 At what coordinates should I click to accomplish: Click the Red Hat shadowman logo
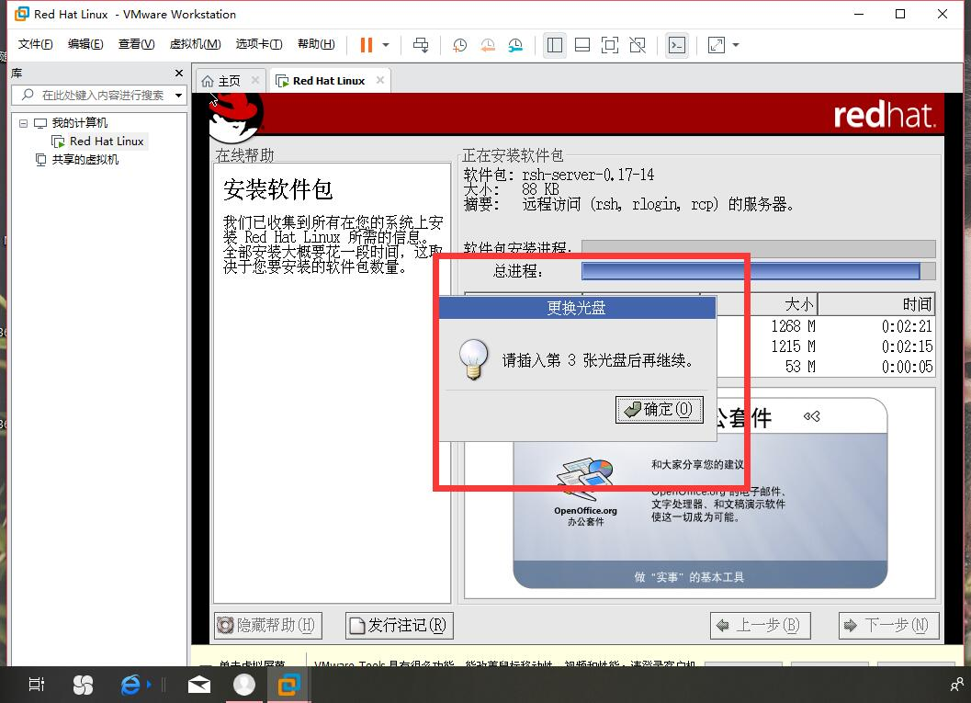coord(234,118)
